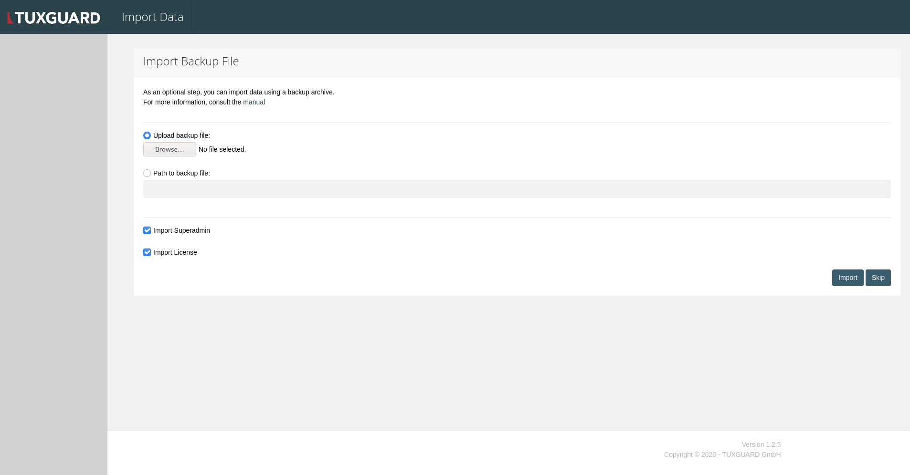Click the Import Superadmin label text
This screenshot has height=475, width=910.
point(181,230)
